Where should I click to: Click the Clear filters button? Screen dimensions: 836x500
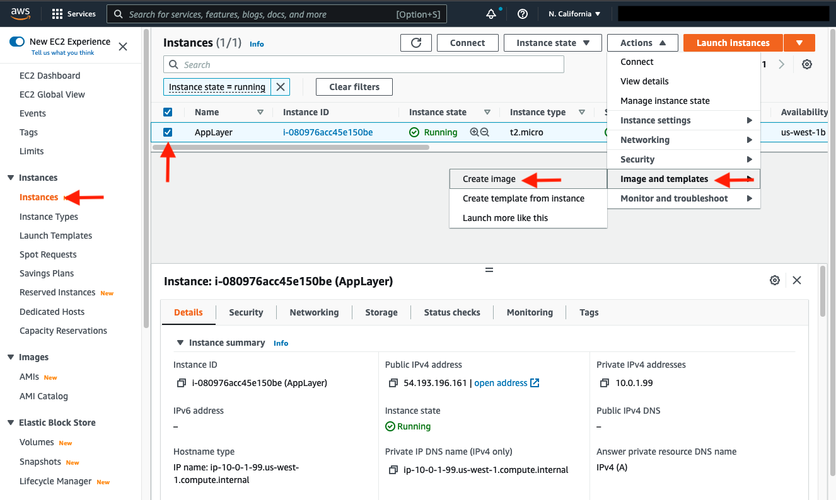tap(354, 87)
